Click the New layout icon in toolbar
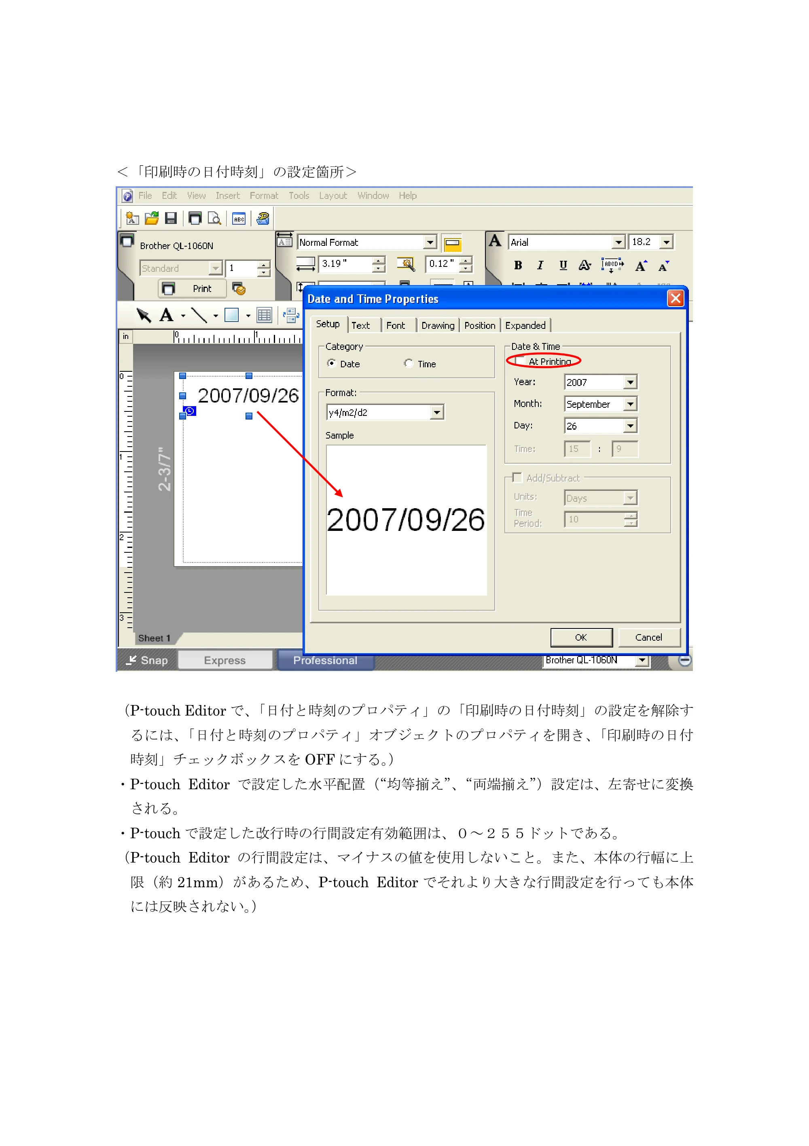This screenshot has height=1146, width=809. coord(133,218)
